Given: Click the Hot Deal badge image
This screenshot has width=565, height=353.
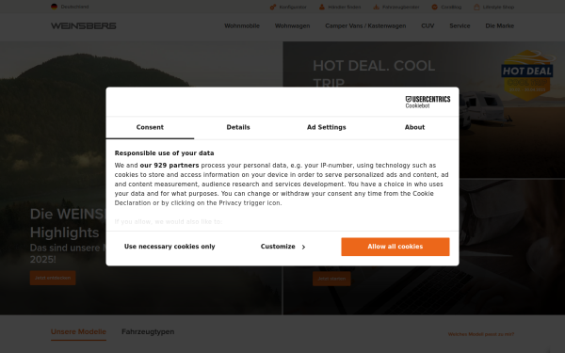Looking at the screenshot, I should (528, 75).
